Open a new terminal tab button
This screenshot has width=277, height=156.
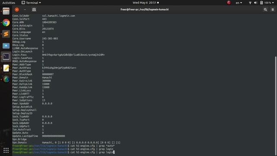[34, 10]
